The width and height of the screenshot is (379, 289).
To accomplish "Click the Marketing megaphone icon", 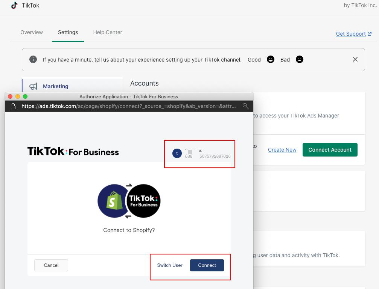I will click(33, 86).
